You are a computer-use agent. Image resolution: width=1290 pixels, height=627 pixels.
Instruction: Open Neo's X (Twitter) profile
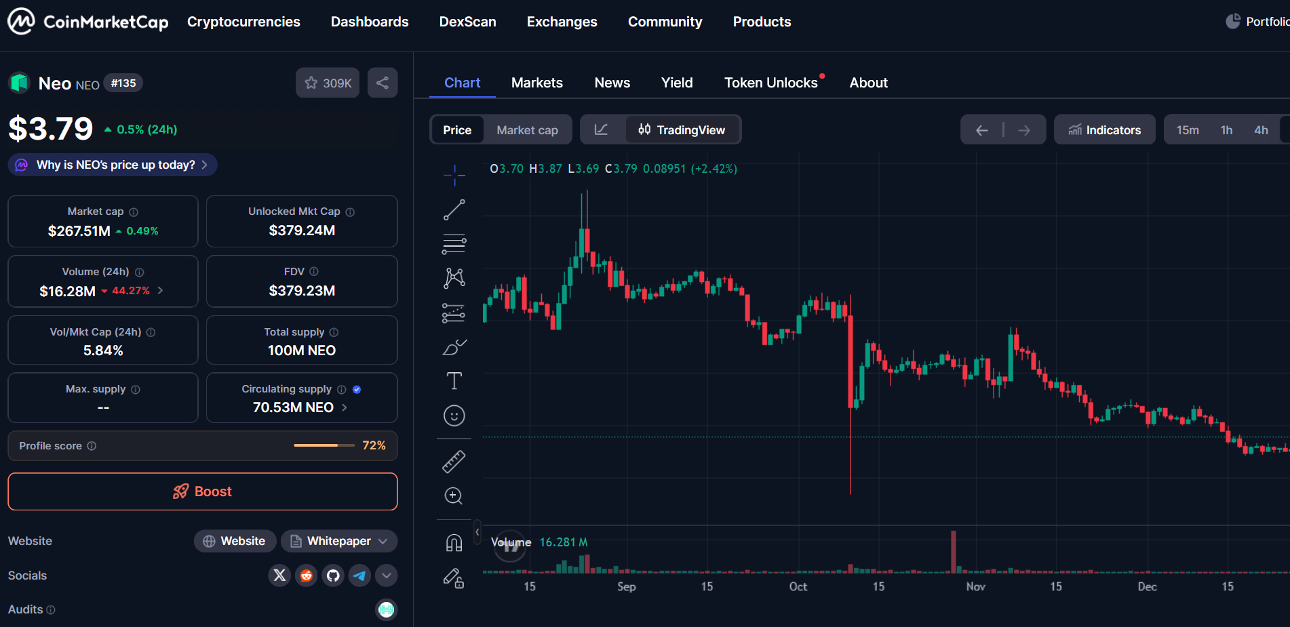(279, 575)
